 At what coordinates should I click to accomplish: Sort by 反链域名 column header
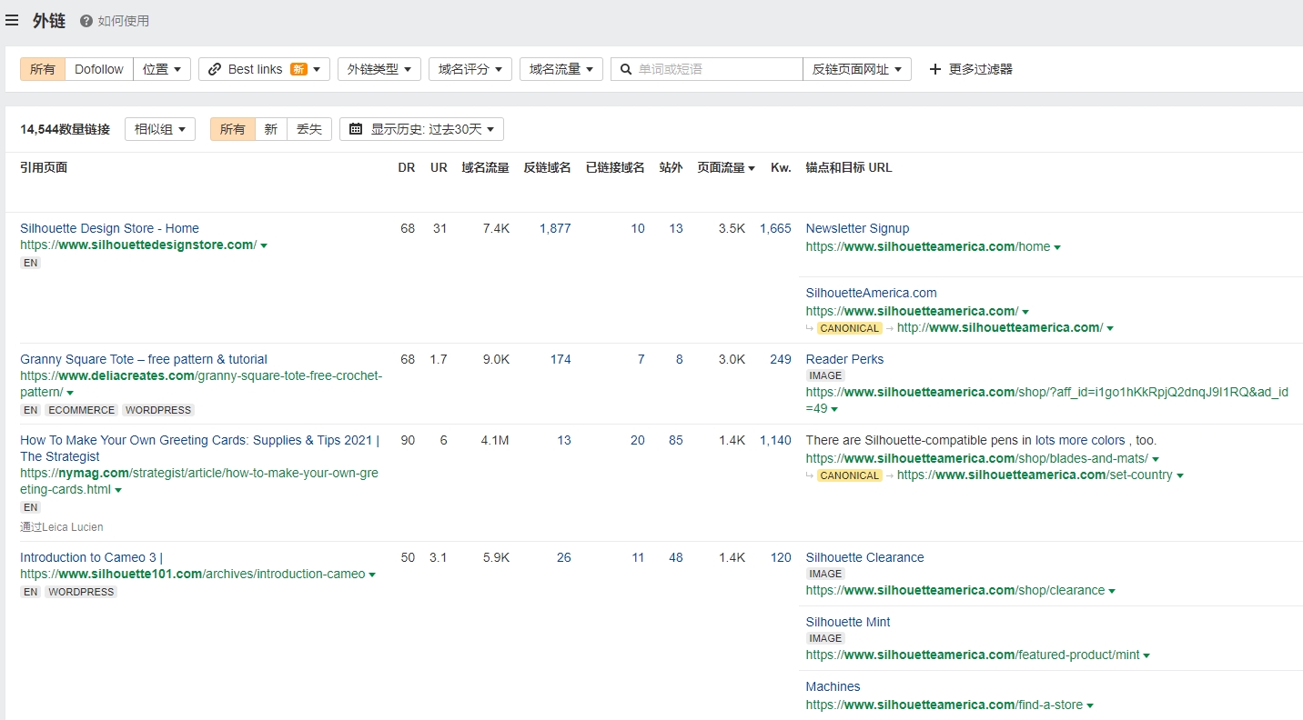coord(547,167)
